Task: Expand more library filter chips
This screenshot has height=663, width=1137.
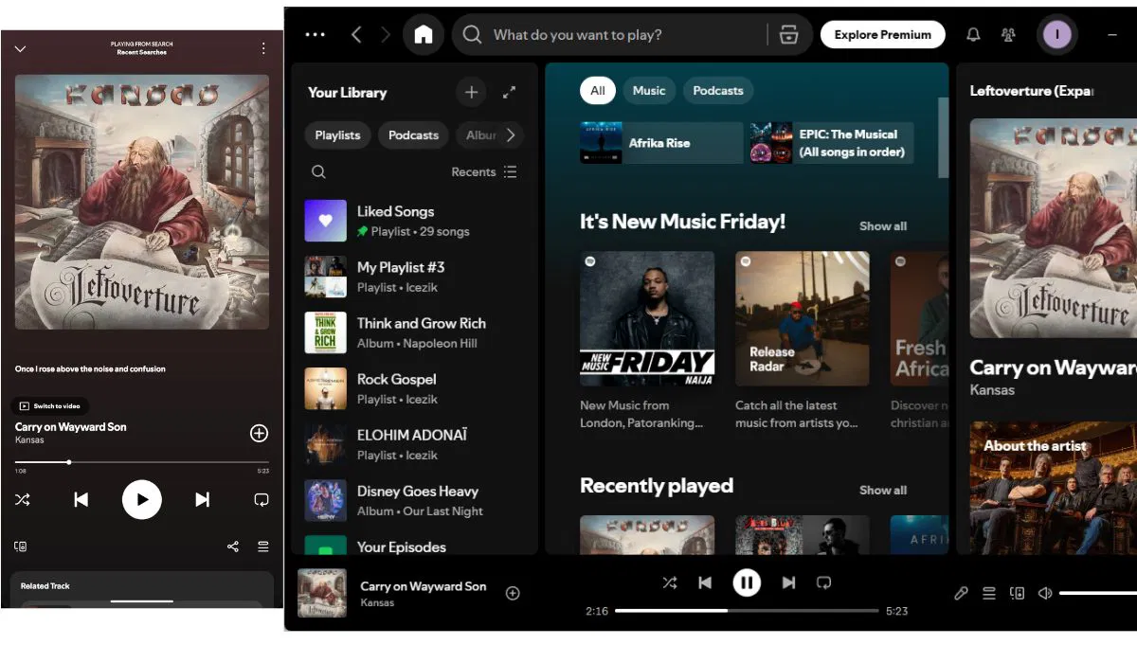Action: pyautogui.click(x=513, y=134)
